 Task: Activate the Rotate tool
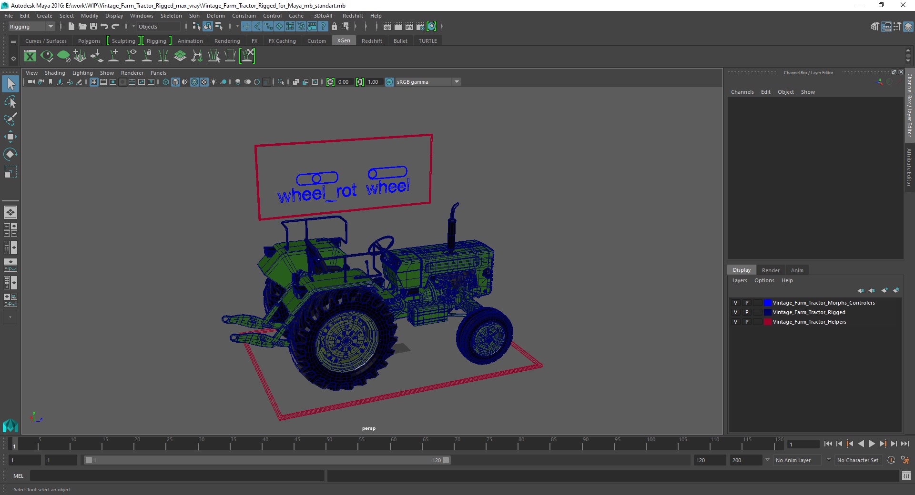pyautogui.click(x=10, y=154)
